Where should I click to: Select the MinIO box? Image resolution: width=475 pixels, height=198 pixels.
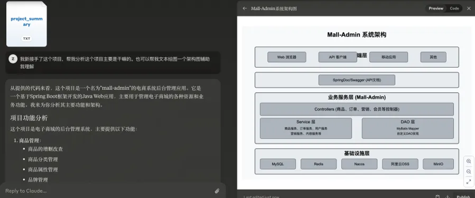click(438, 164)
